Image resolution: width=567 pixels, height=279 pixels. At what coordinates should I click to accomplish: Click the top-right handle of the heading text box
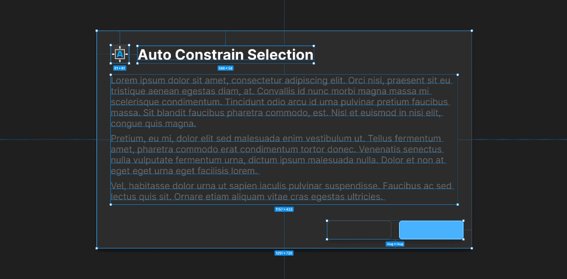(x=314, y=46)
